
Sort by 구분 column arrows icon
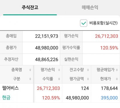click(30, 79)
